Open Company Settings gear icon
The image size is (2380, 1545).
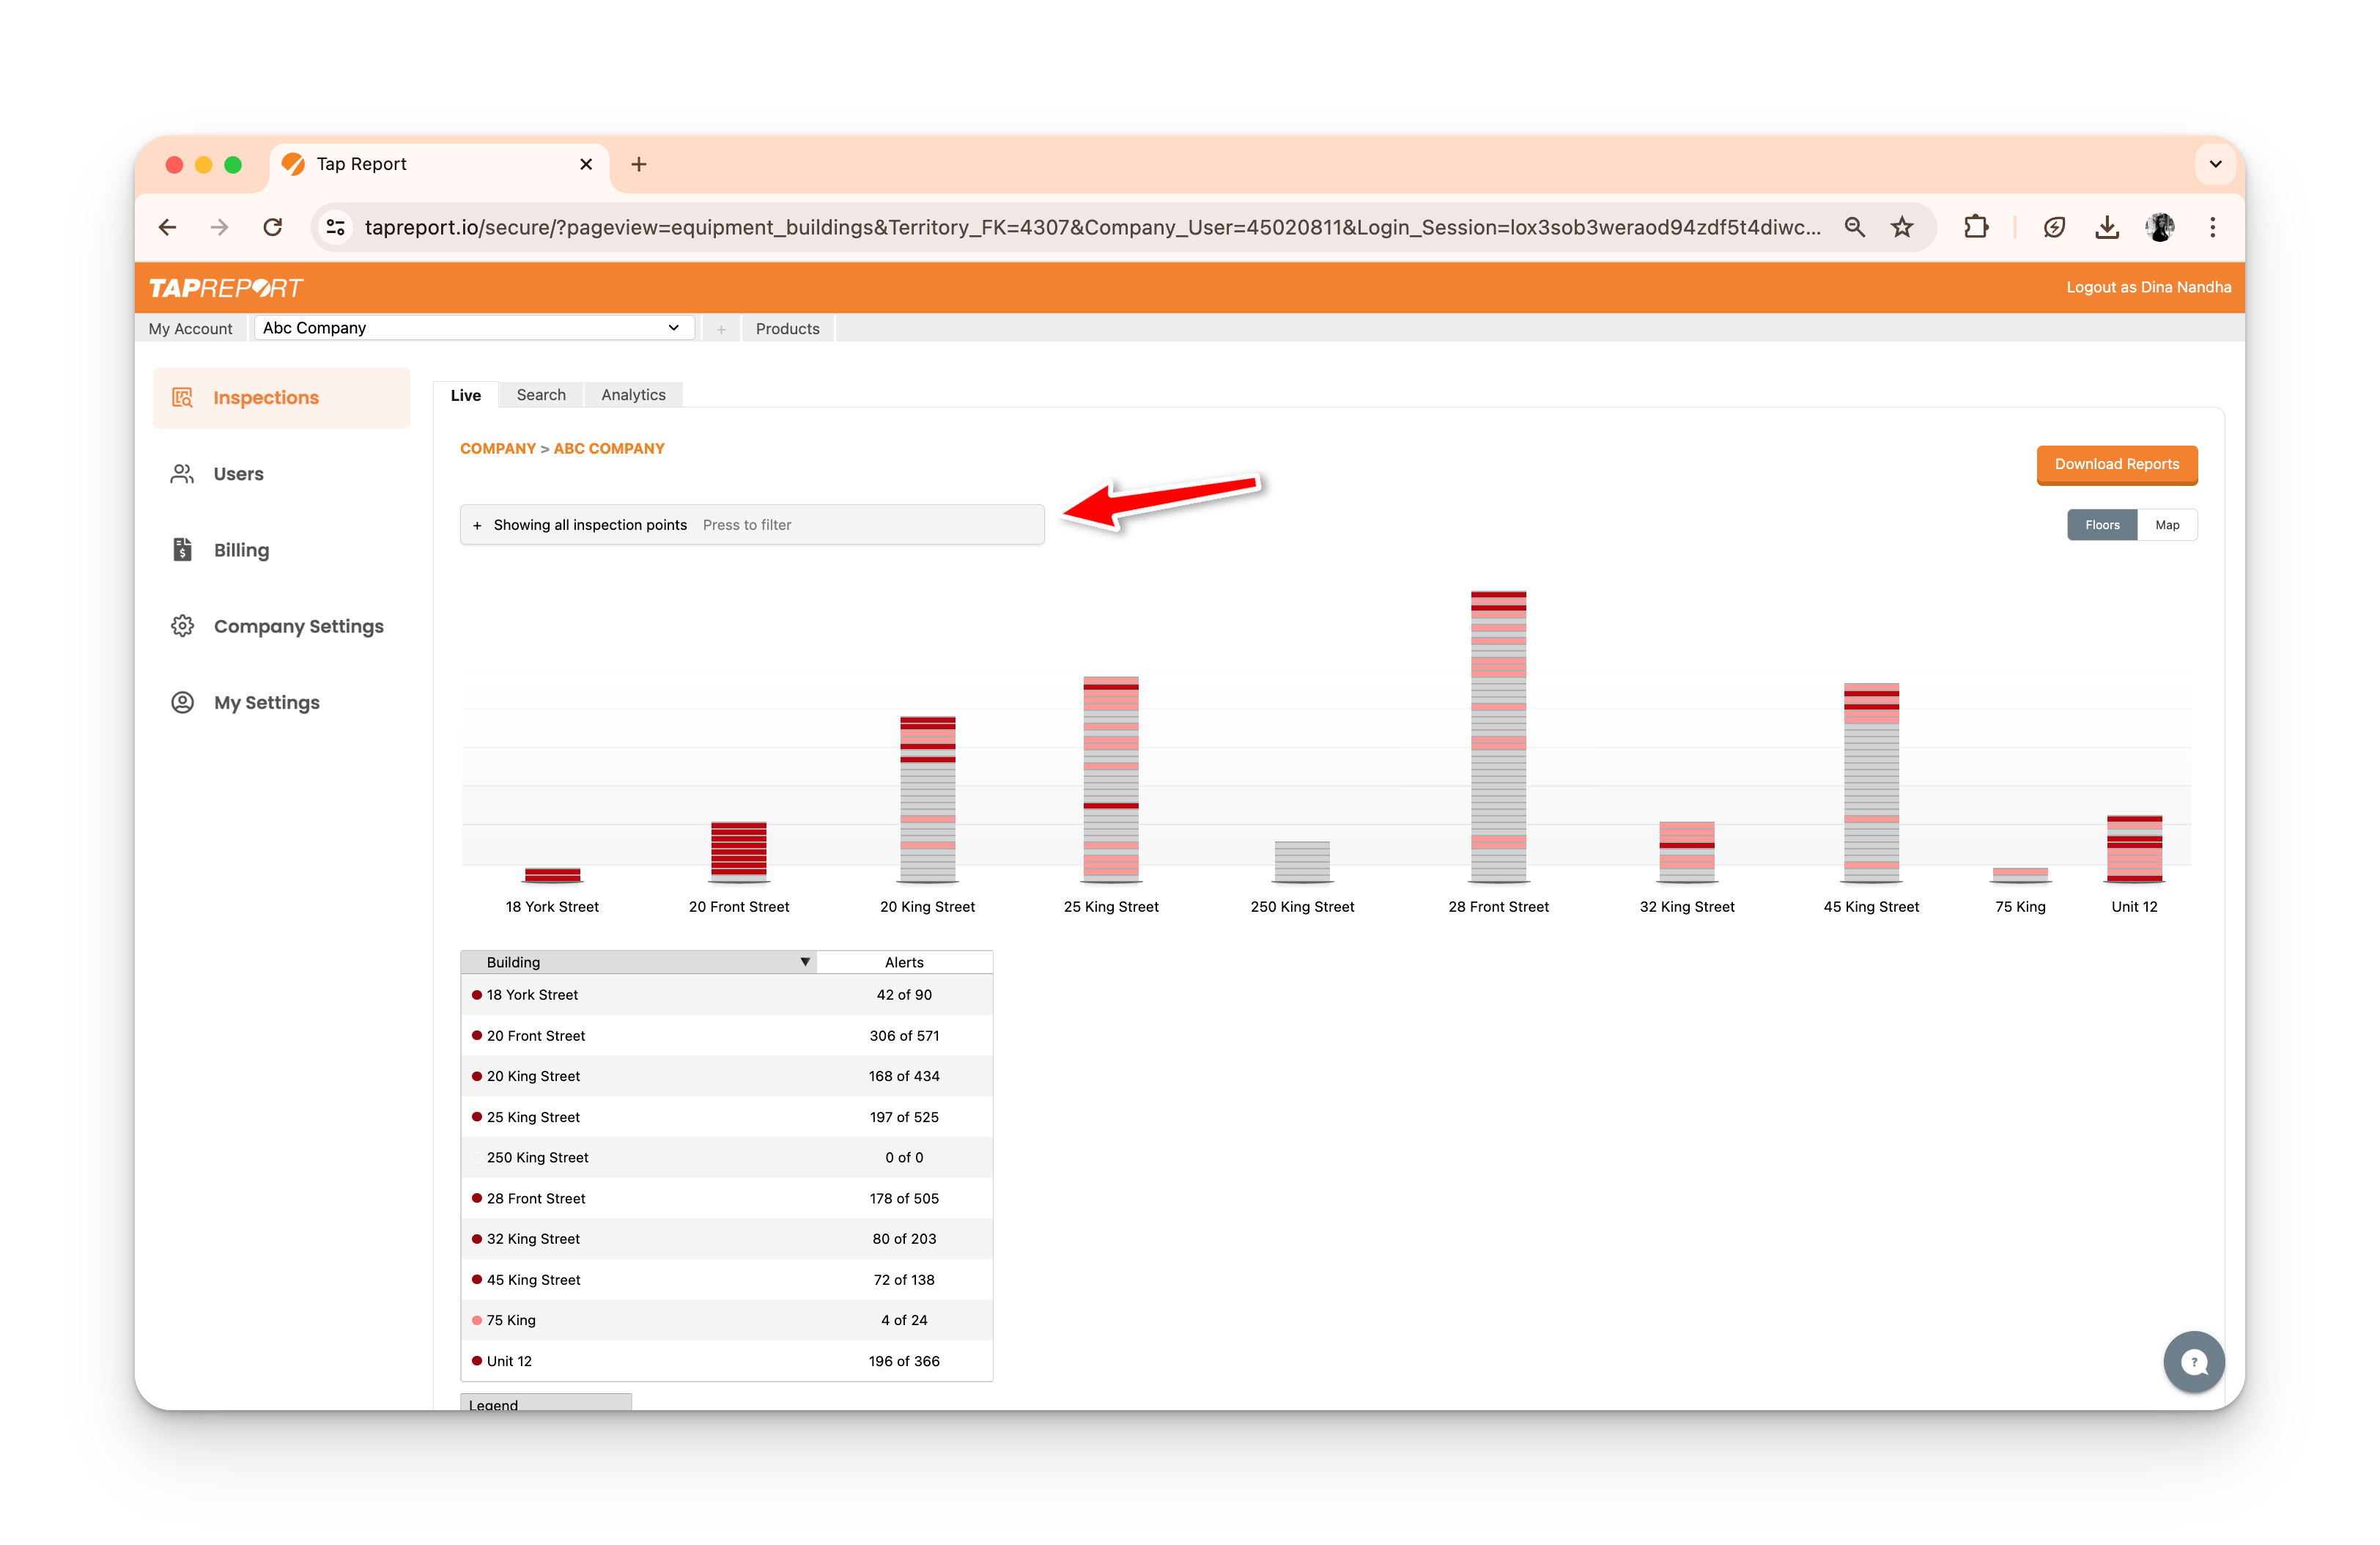pyautogui.click(x=182, y=626)
